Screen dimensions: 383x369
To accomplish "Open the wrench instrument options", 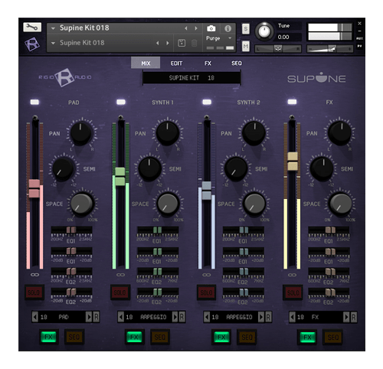I will tap(32, 27).
